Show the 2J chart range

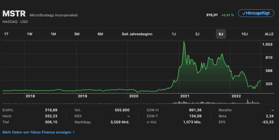click(197, 34)
